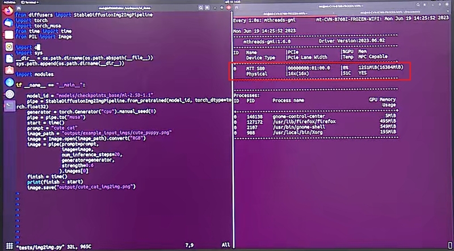The width and height of the screenshot is (454, 251).
Task: Click the vim status file name 'tests/img2img.py'
Action: pyautogui.click(x=40, y=247)
